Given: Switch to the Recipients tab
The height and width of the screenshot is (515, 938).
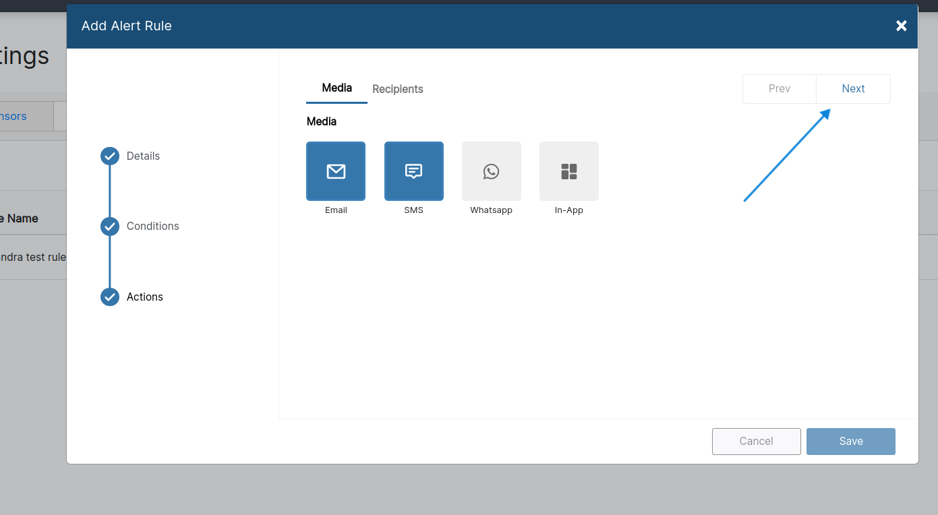Looking at the screenshot, I should (x=397, y=89).
